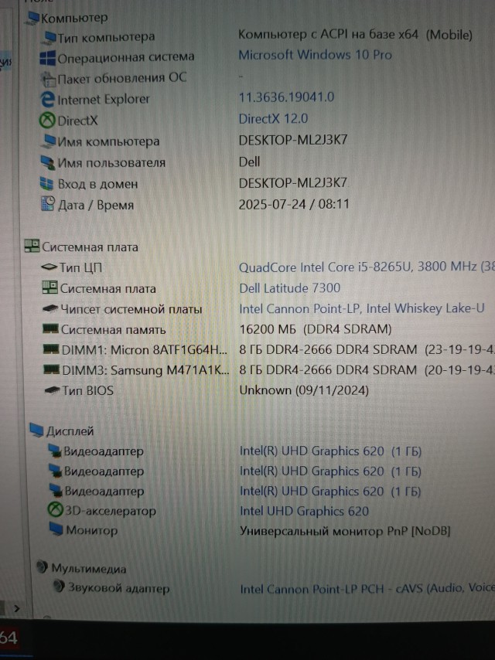Open the 11.3636.19041.0 version link
Screen dimensions: 495x660
tap(286, 97)
